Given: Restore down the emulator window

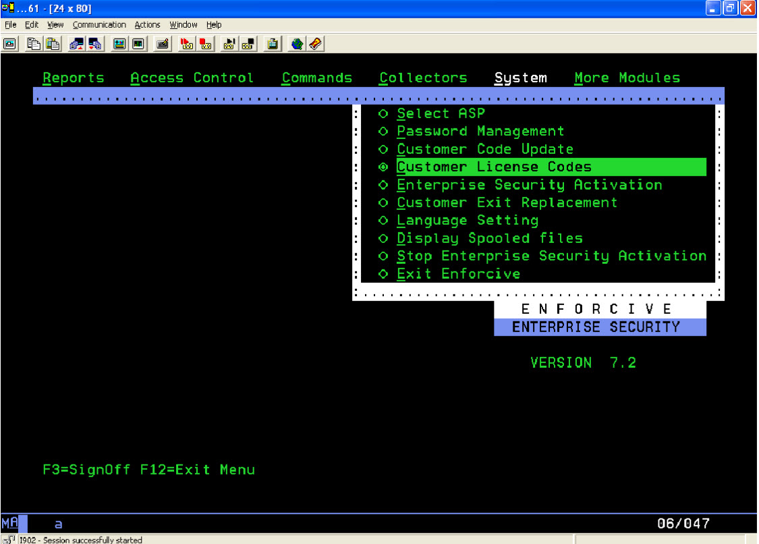Looking at the screenshot, I should tap(730, 8).
